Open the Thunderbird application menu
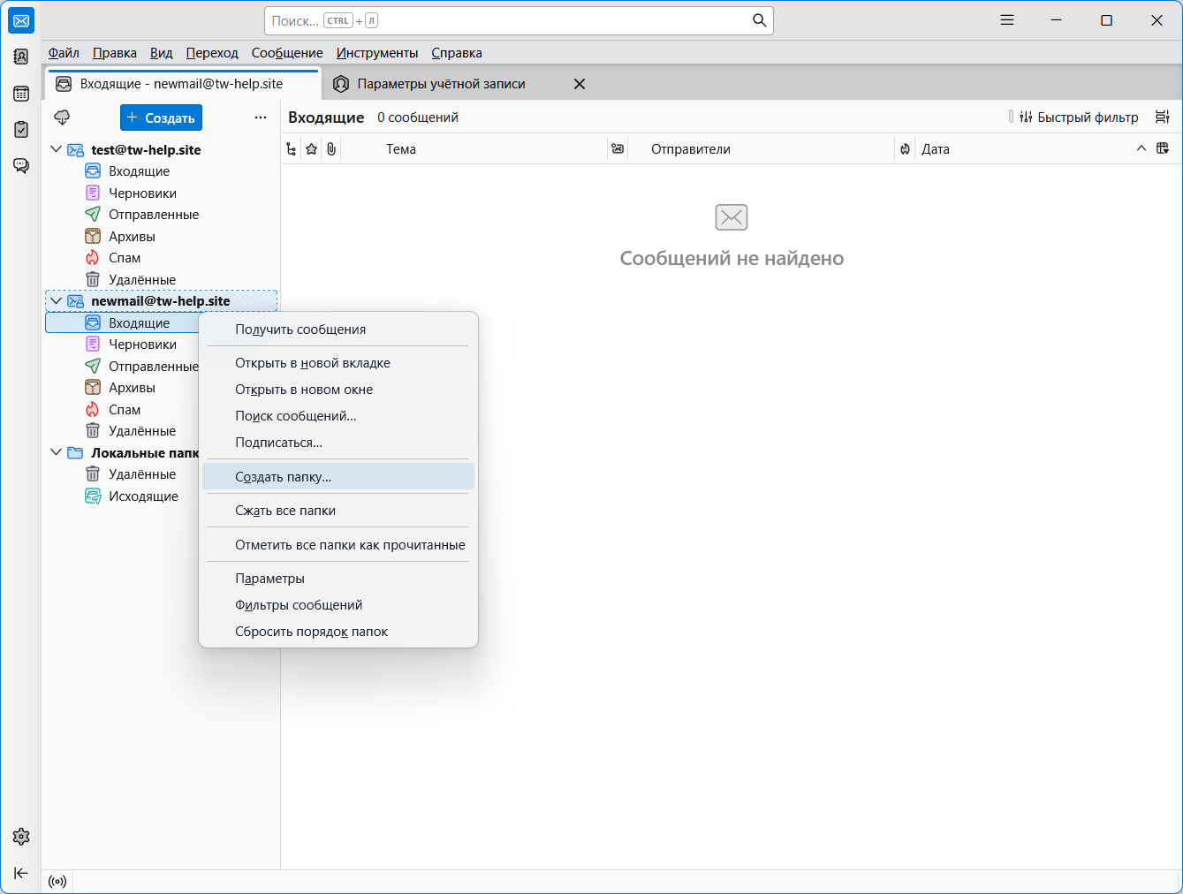Viewport: 1183px width, 894px height. (x=1007, y=20)
